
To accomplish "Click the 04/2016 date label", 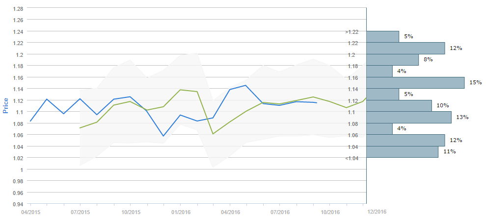I will 230,212.
